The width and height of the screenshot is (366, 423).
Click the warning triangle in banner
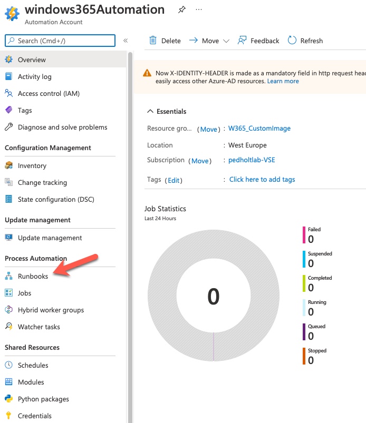pos(147,73)
